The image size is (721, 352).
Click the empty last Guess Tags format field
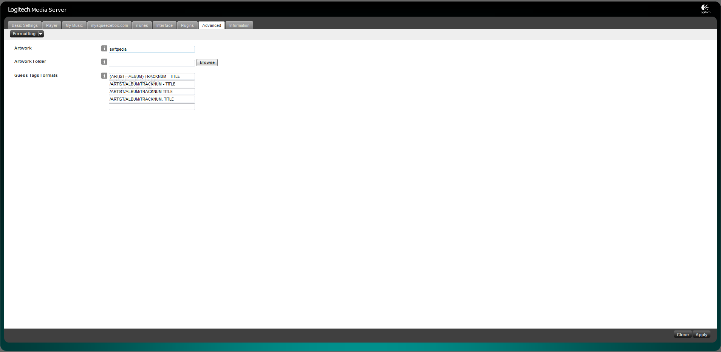click(152, 107)
